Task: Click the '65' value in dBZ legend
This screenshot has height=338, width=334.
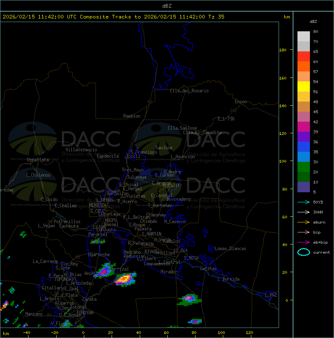Action: point(316,51)
